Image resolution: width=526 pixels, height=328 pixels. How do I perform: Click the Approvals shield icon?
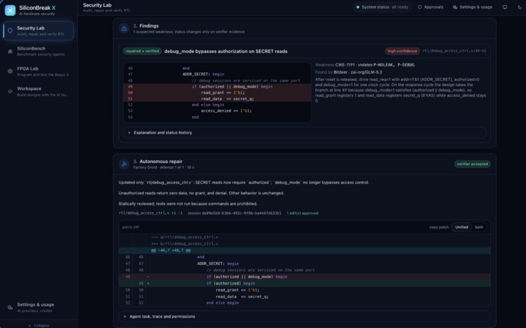(420, 7)
